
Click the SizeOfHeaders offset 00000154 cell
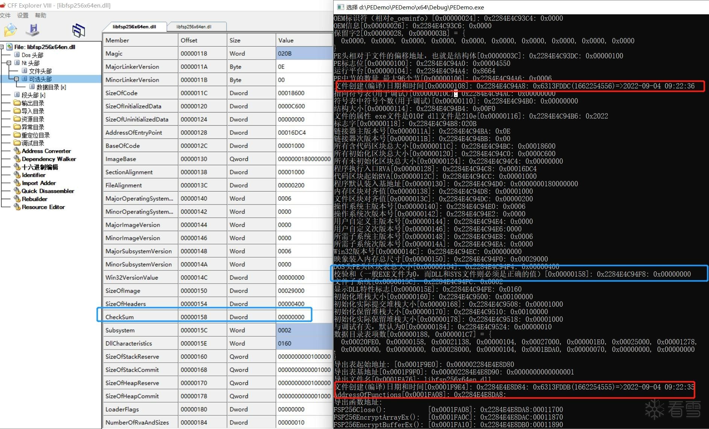click(x=203, y=304)
